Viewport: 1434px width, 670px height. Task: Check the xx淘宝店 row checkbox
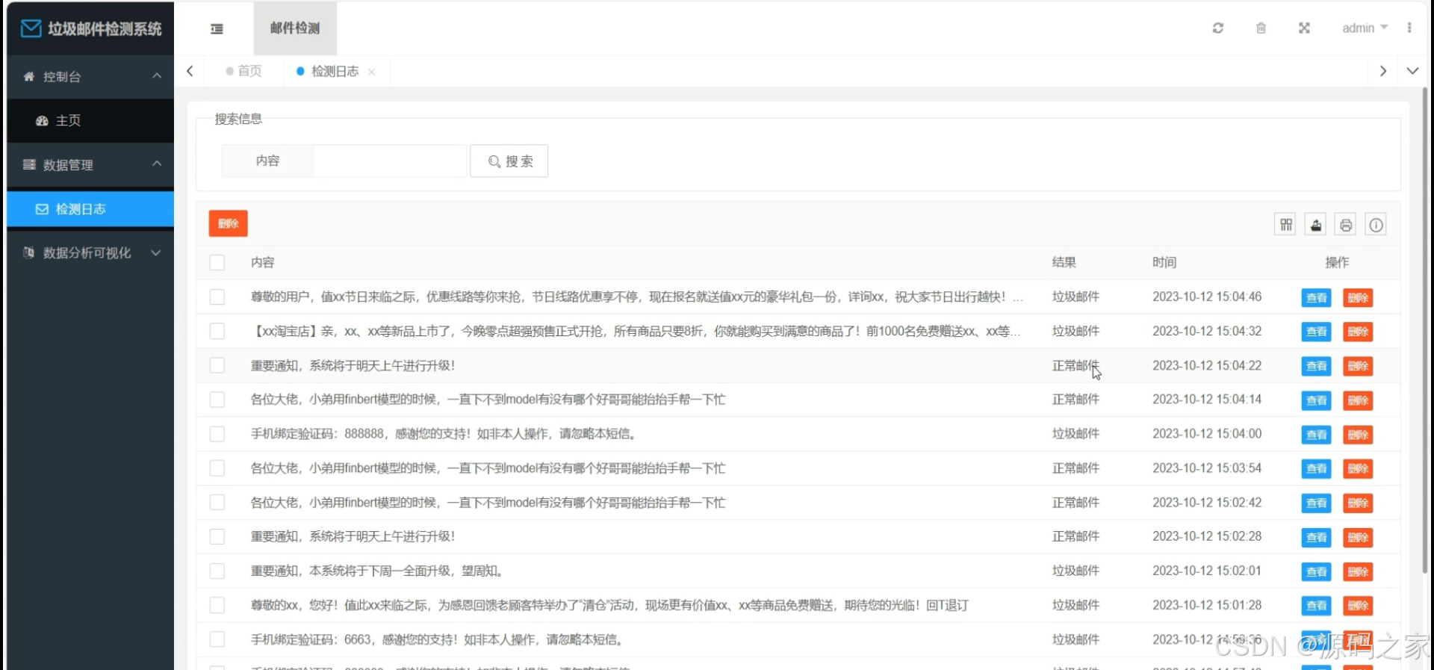point(217,331)
